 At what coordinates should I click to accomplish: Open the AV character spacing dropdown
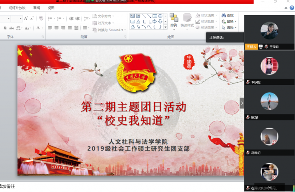19,28
